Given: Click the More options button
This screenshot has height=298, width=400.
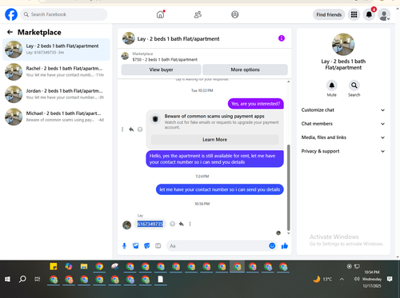Looking at the screenshot, I should (x=245, y=70).
